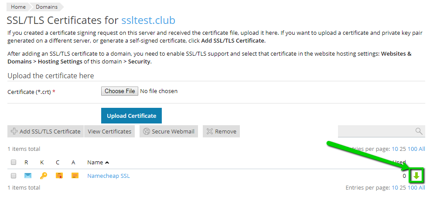The image size is (430, 200).
Task: Click the envelope request icon for Namecheap SSL
Action: pyautogui.click(x=28, y=176)
